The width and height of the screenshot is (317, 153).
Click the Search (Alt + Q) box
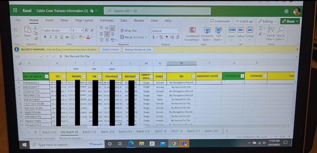click(x=157, y=11)
